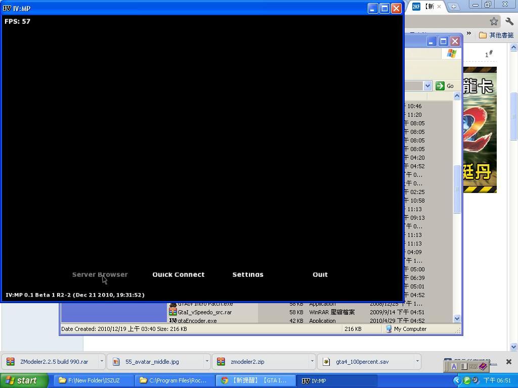The height and width of the screenshot is (388, 518).
Task: Open the Chrome wrench settings menu
Action: (x=509, y=21)
